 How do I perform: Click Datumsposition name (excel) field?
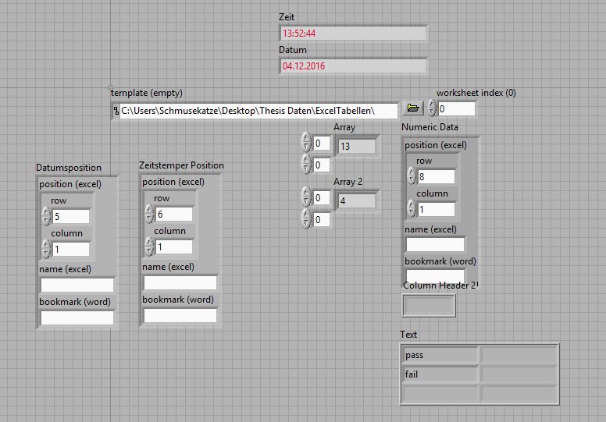[x=77, y=285]
